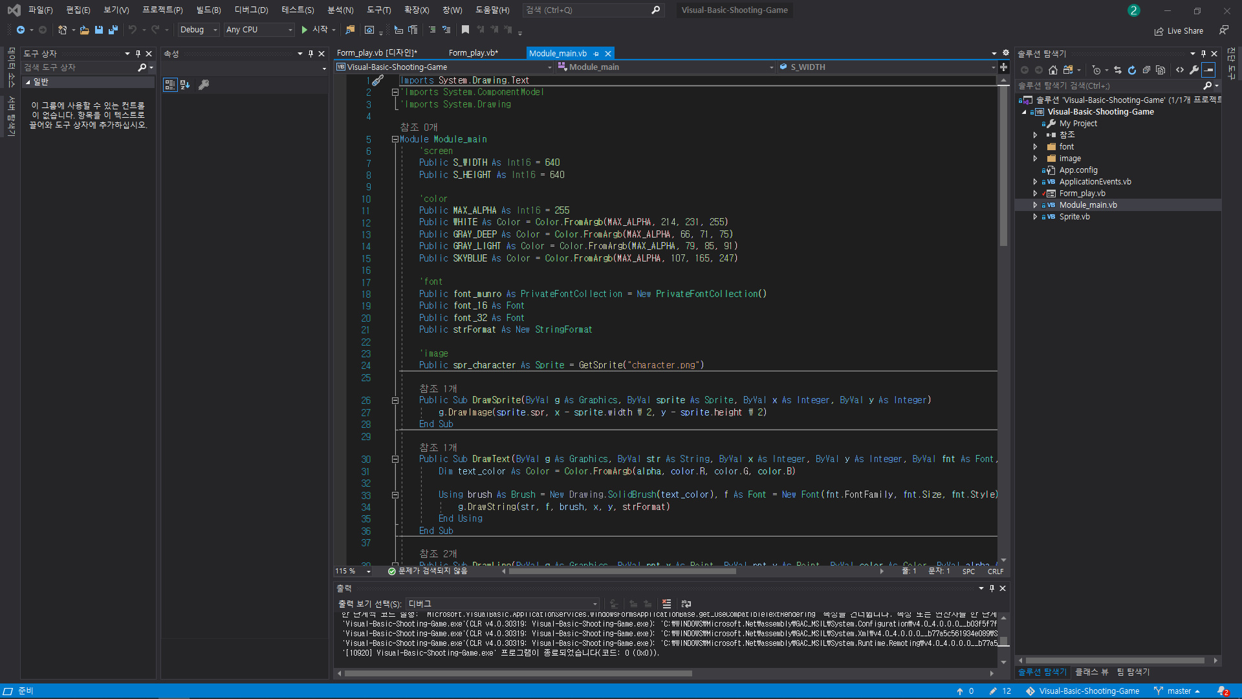Toggle categorized view in Properties panel
This screenshot has width=1242, height=699.
[169, 85]
